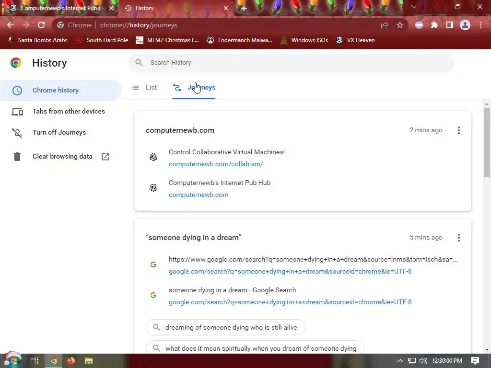Open blue Google link under "Google Search" entry

pyautogui.click(x=290, y=302)
